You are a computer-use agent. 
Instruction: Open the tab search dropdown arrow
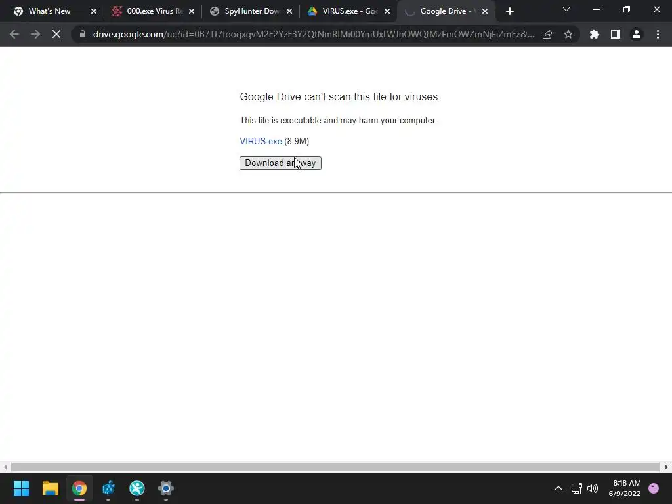click(x=566, y=9)
